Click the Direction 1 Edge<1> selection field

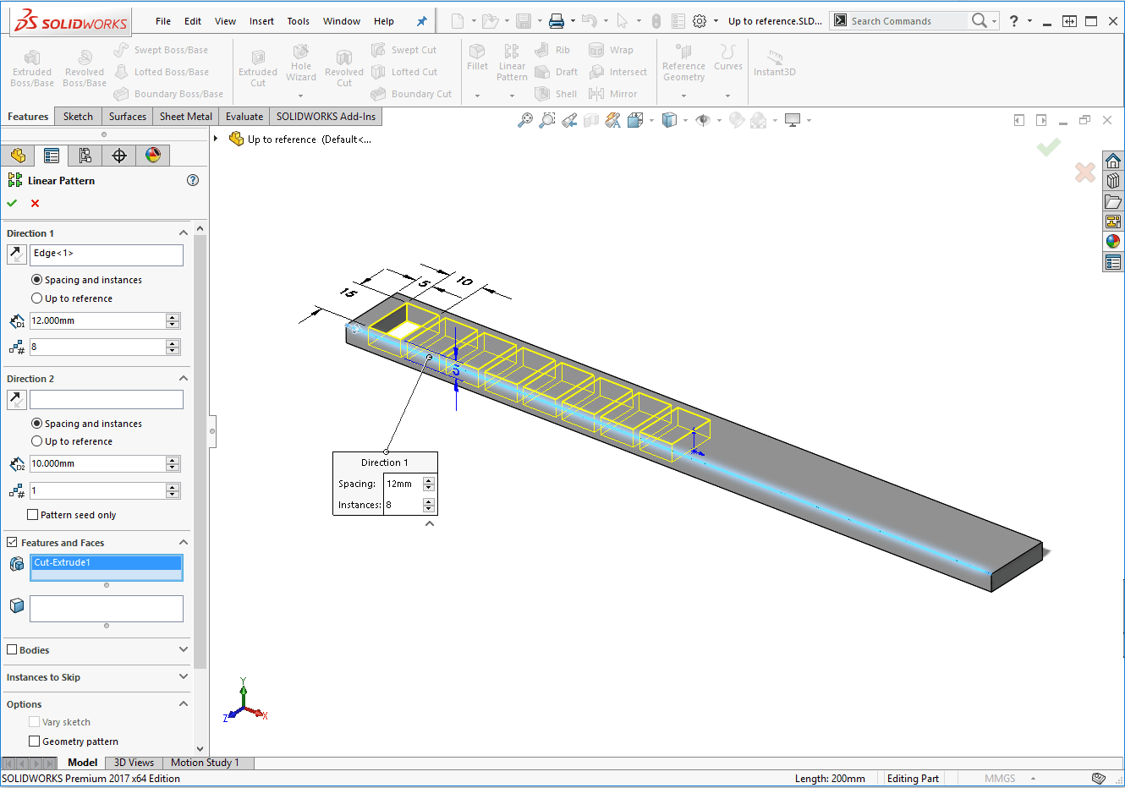[107, 254]
